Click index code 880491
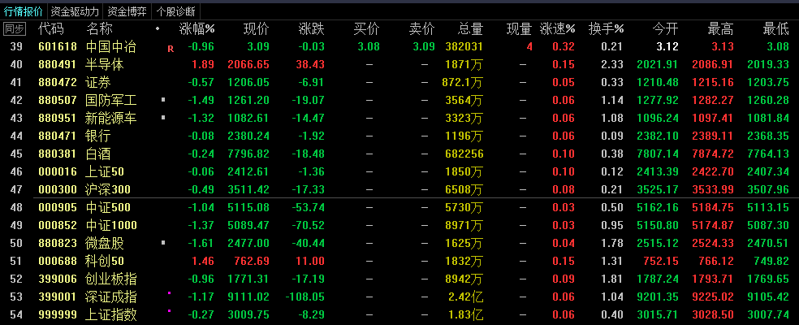 [58, 65]
